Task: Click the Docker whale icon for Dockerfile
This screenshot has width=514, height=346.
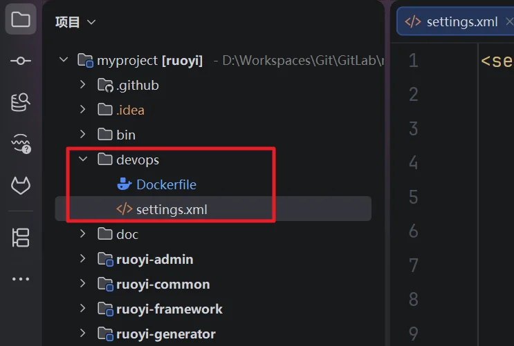Action: tap(125, 184)
